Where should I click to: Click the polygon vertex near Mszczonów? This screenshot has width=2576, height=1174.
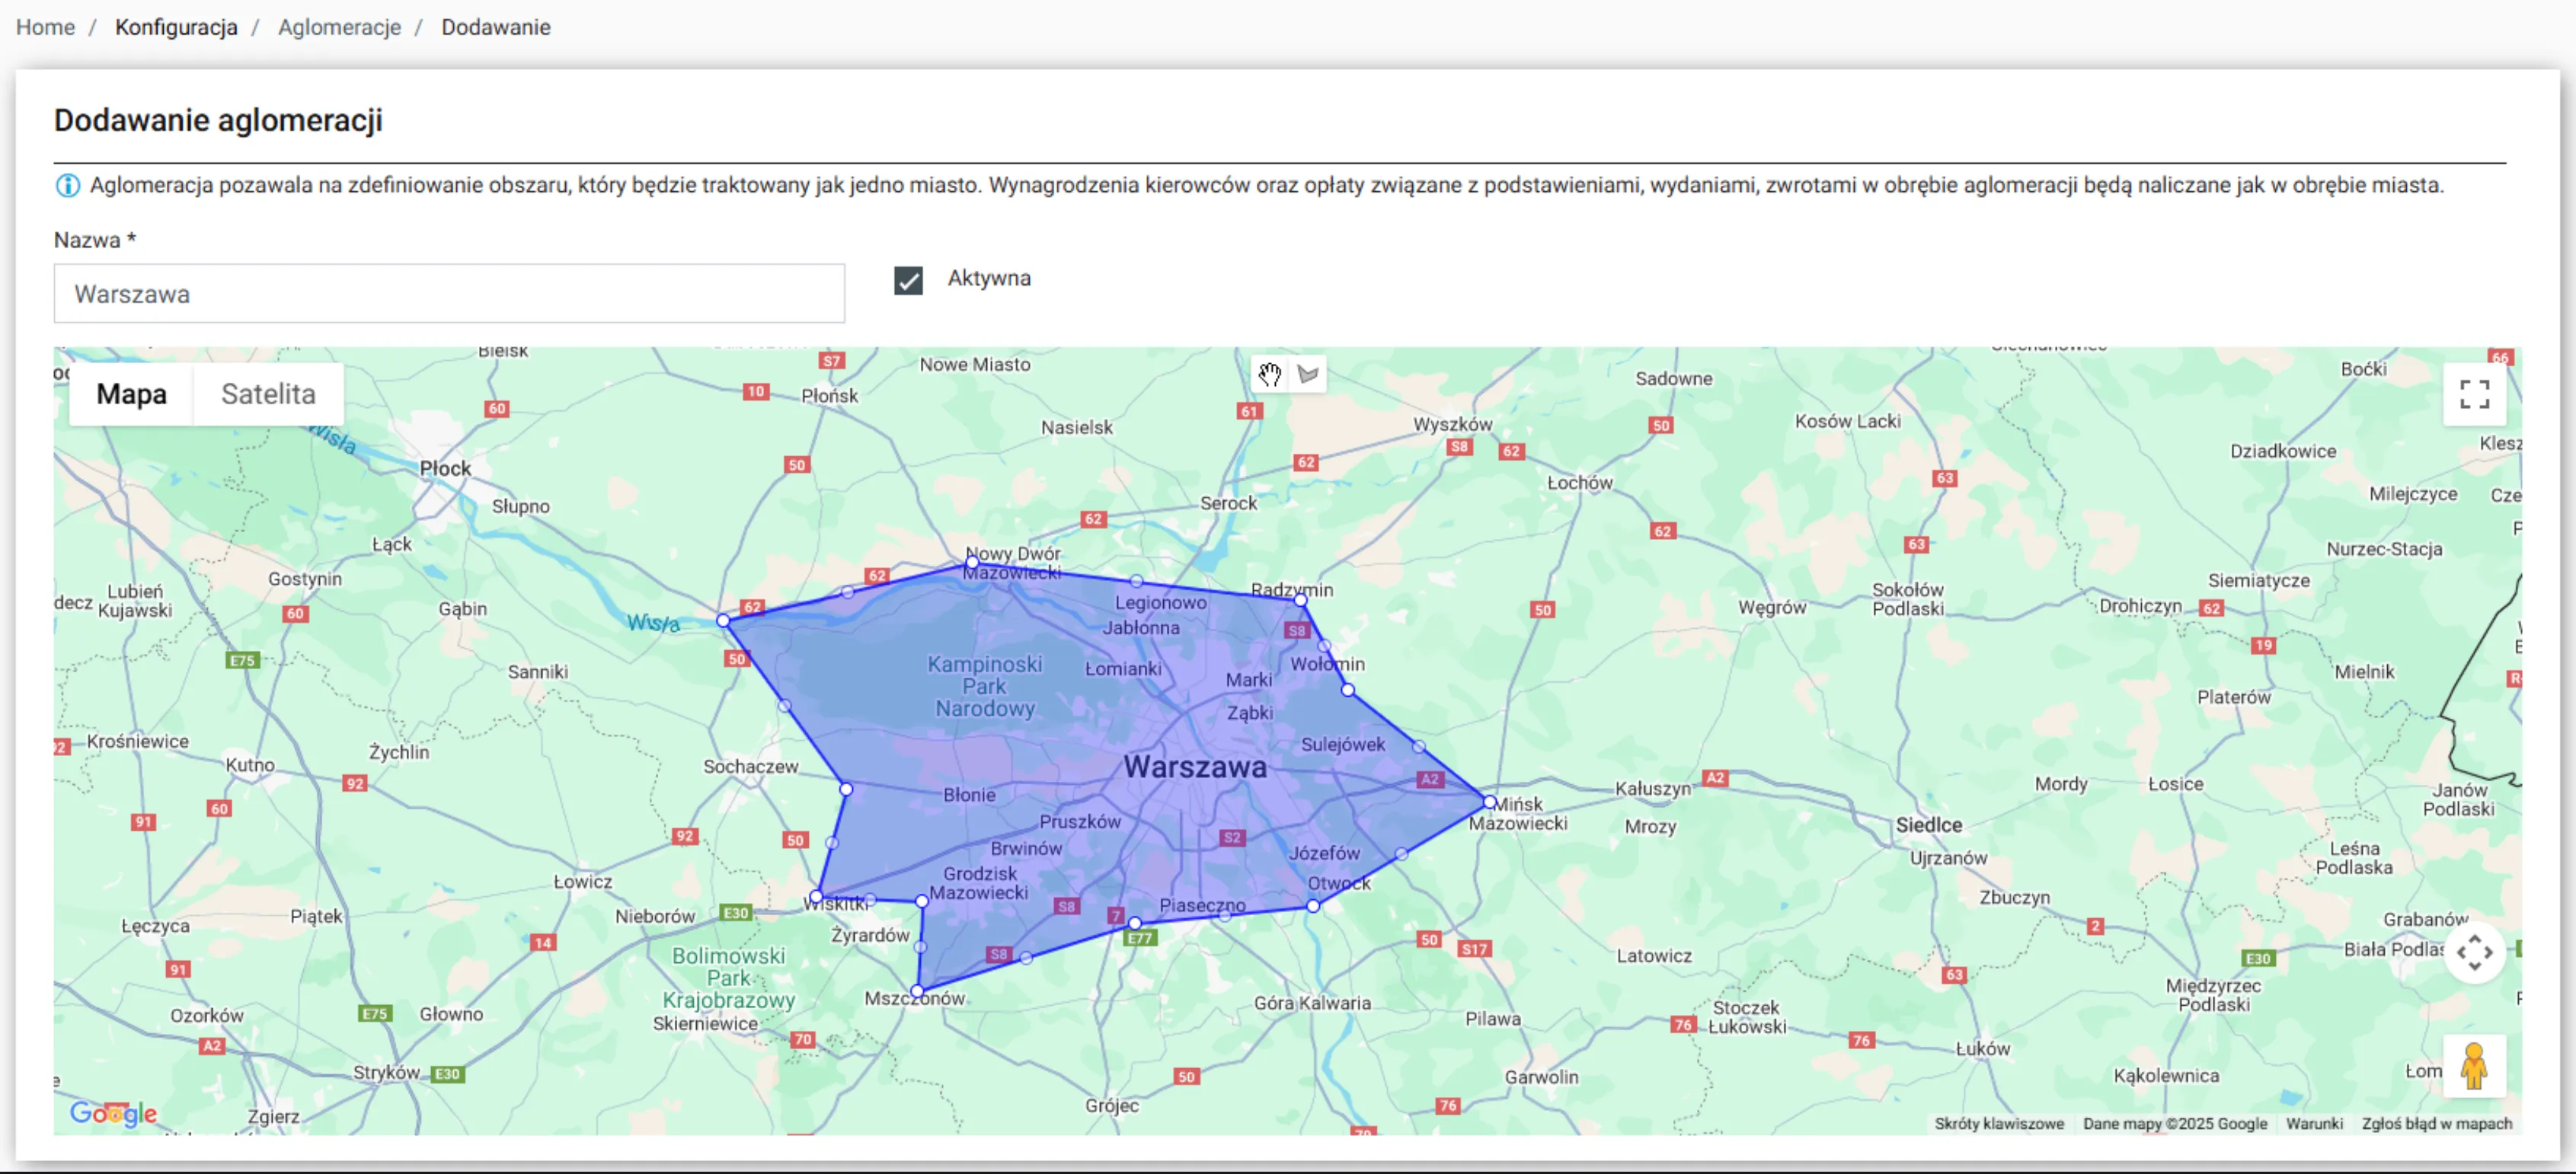coord(917,991)
